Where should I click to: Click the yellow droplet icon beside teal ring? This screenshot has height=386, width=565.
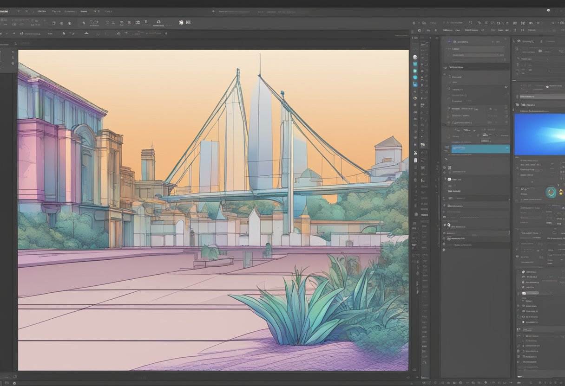click(561, 192)
